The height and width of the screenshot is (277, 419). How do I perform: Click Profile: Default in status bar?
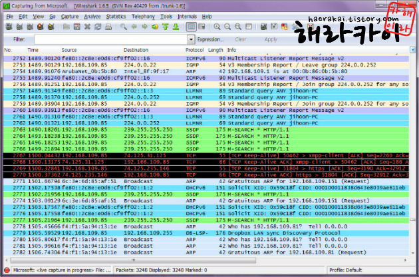click(346, 270)
